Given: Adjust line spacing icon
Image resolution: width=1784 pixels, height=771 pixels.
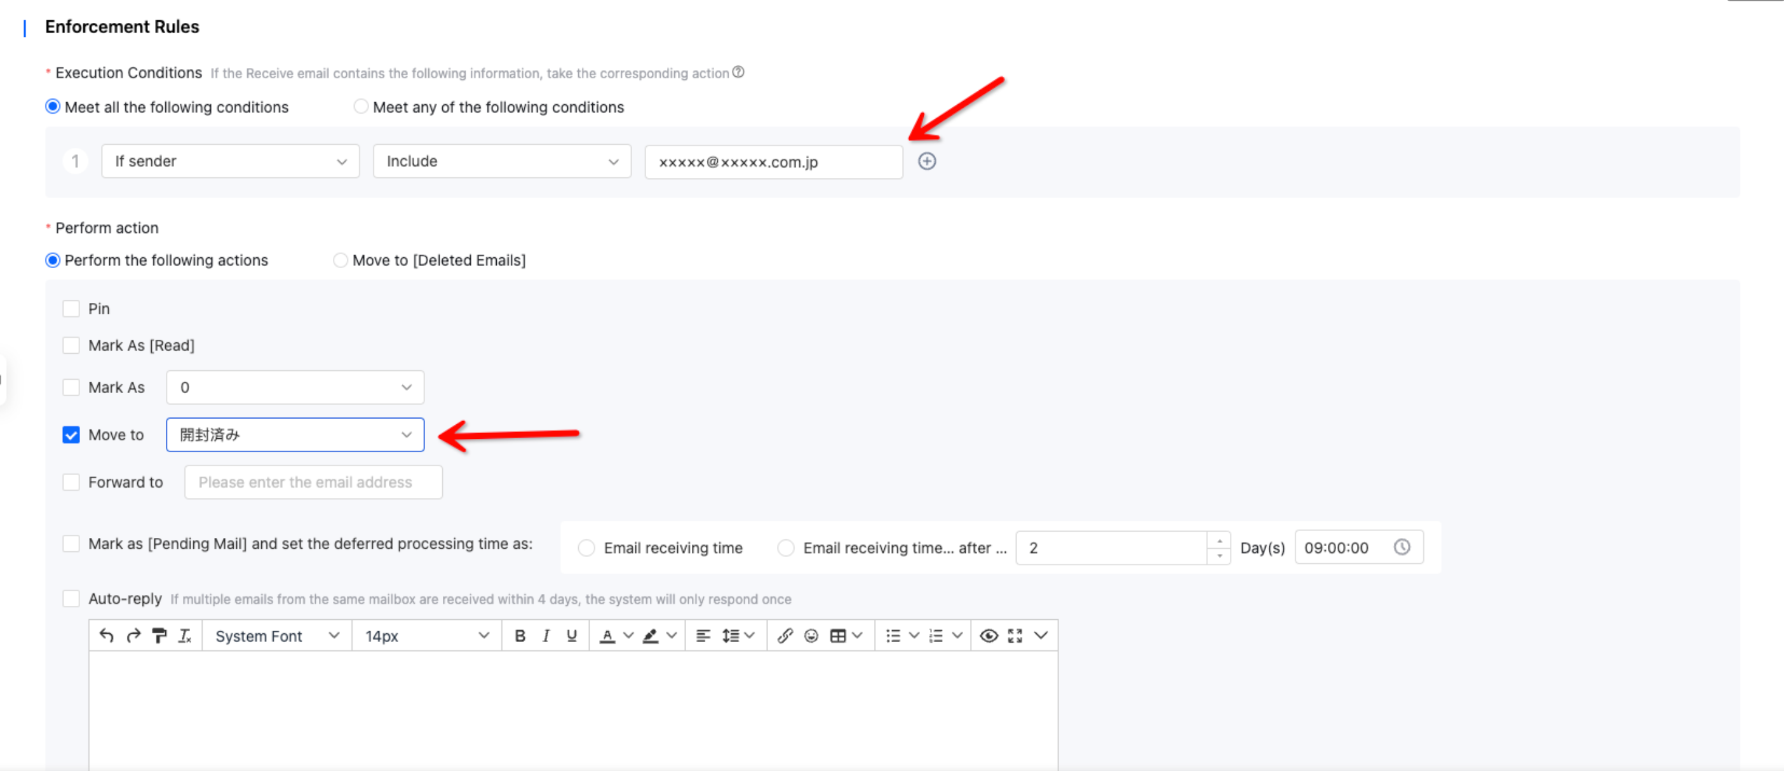Looking at the screenshot, I should (730, 635).
